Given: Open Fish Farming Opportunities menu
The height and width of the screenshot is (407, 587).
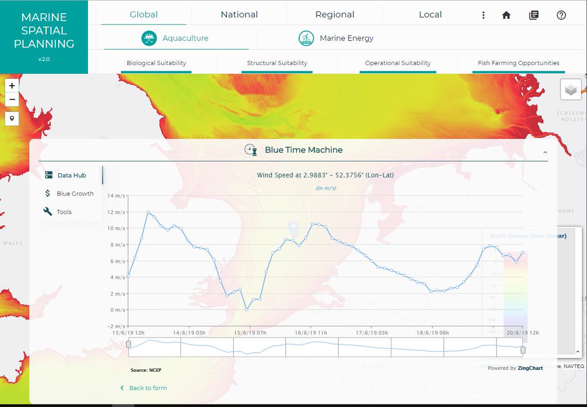Looking at the screenshot, I should coord(519,63).
